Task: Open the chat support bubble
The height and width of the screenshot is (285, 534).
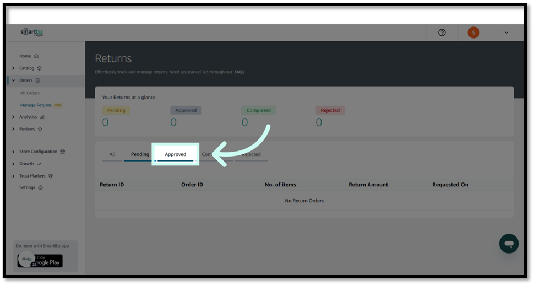Action: [x=509, y=244]
